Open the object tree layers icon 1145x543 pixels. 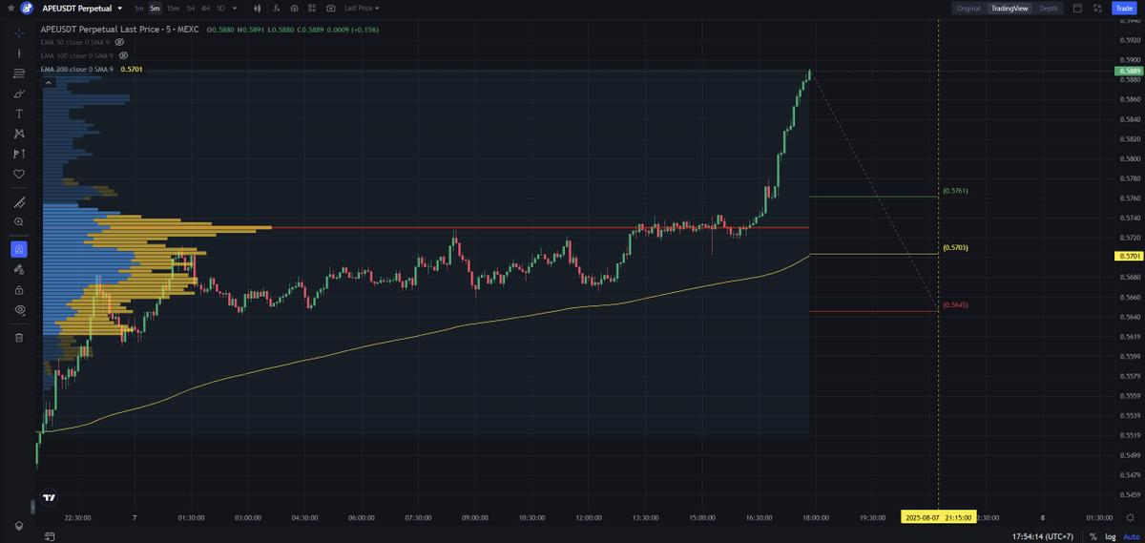point(19,526)
